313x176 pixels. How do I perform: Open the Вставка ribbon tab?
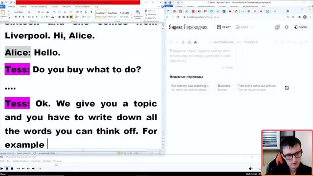click(x=23, y=6)
